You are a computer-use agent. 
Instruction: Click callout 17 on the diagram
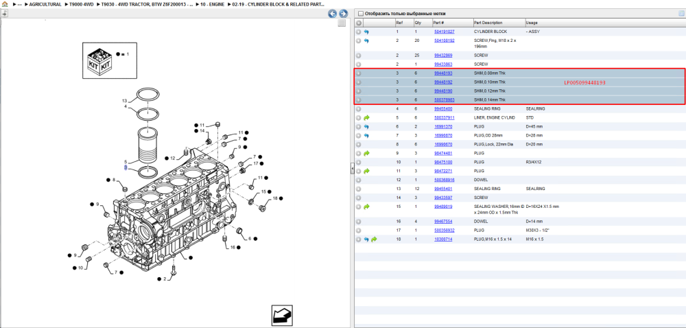point(255,163)
